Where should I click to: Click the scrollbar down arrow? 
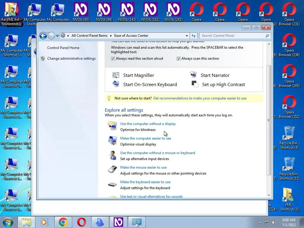[269, 195]
